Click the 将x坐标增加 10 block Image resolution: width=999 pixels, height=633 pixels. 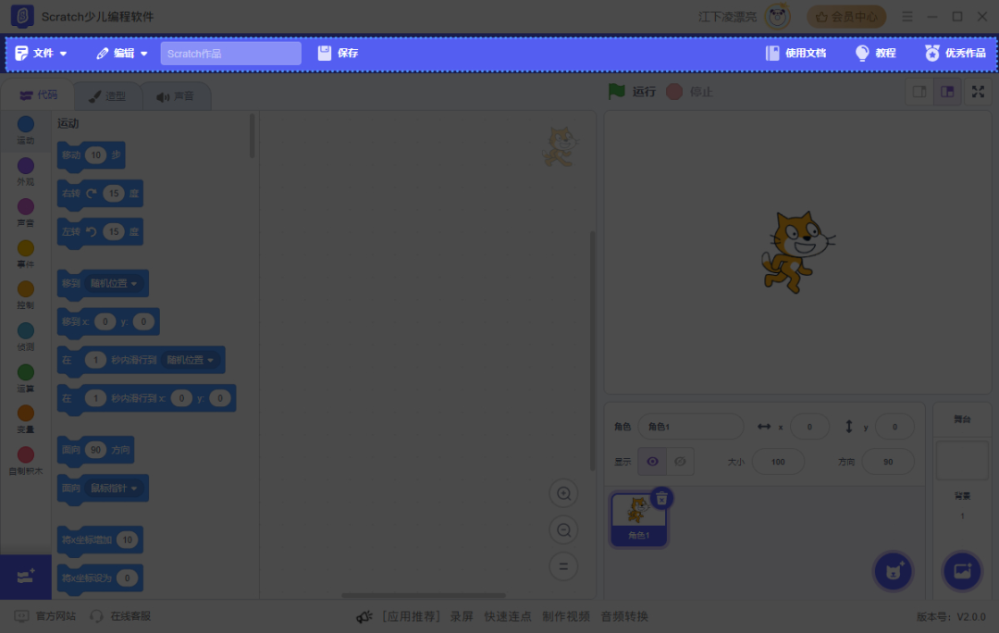pos(100,540)
